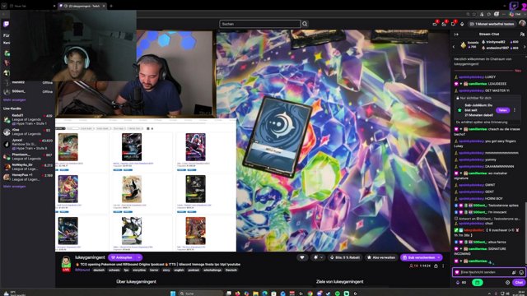The image size is (527, 296).
Task: Open Google Chrome from the taskbar
Action: tap(310, 294)
